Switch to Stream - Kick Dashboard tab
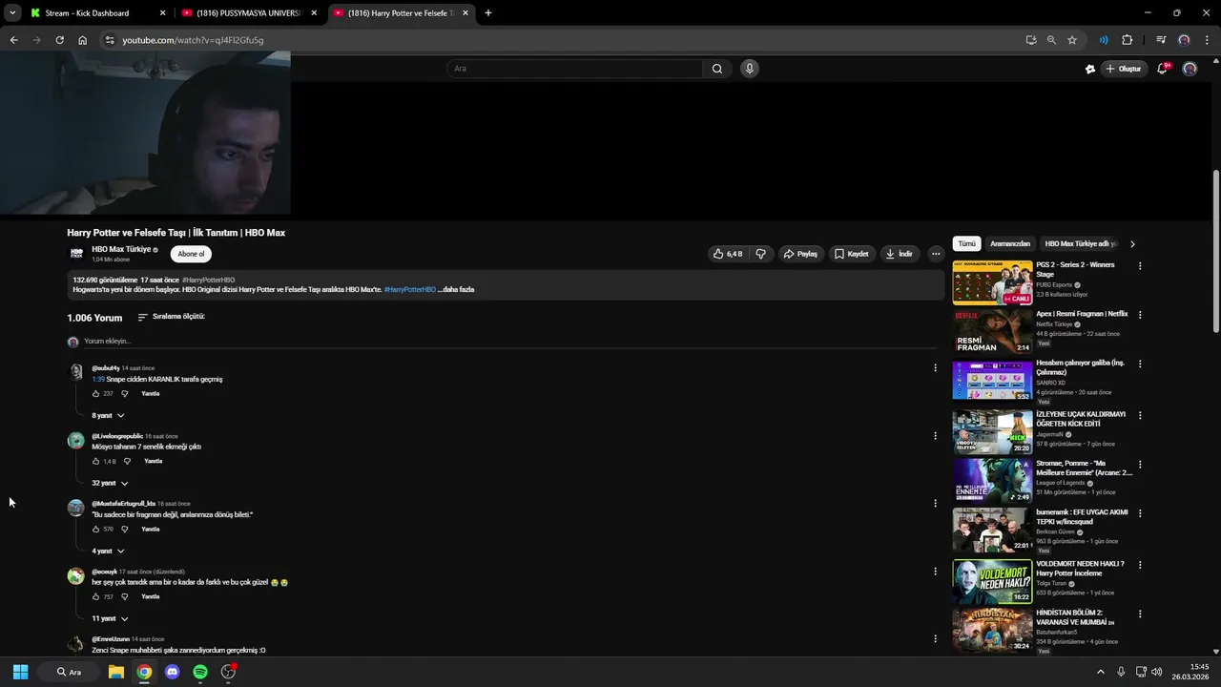This screenshot has width=1221, height=687. coord(95,13)
